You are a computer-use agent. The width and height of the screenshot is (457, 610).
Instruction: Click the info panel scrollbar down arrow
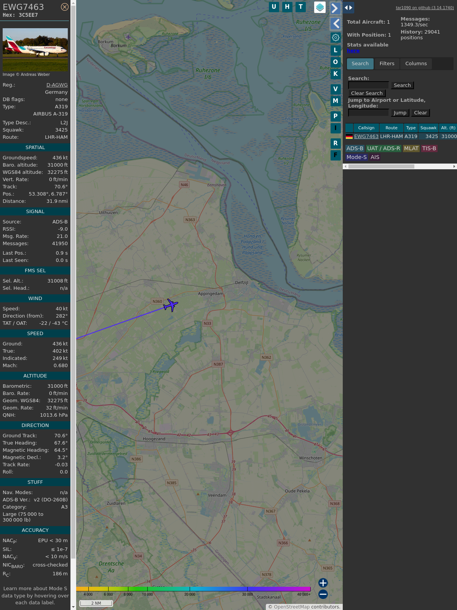point(74,607)
